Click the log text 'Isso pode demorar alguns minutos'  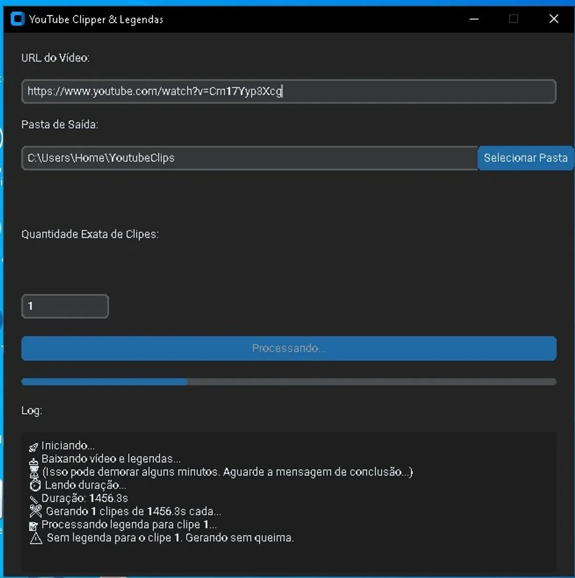[131, 472]
